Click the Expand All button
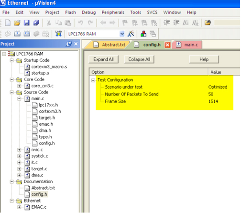This screenshot has height=213, width=241. click(103, 59)
